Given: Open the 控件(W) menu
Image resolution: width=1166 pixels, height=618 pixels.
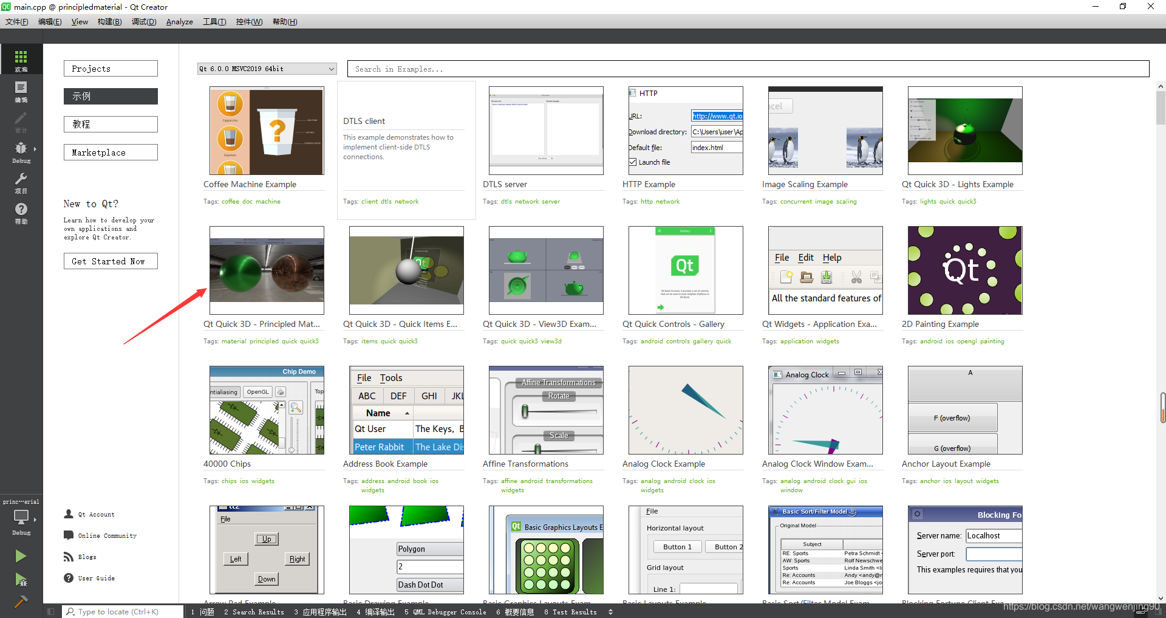Looking at the screenshot, I should (x=250, y=22).
